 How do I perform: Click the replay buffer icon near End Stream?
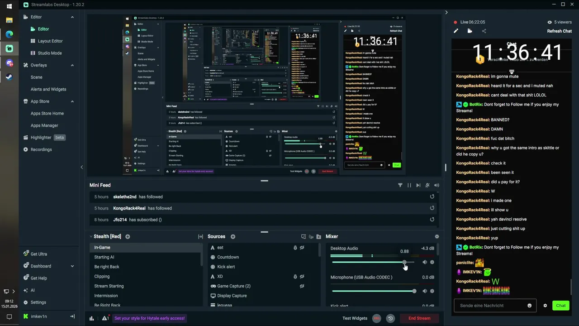(x=390, y=318)
